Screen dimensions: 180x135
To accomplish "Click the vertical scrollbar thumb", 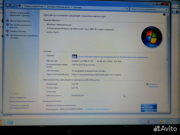I will [x=167, y=60].
